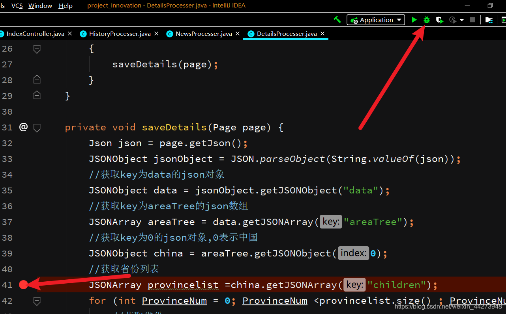Viewport: 506px width, 314px height.
Task: Open the Window menu
Action: click(x=40, y=6)
